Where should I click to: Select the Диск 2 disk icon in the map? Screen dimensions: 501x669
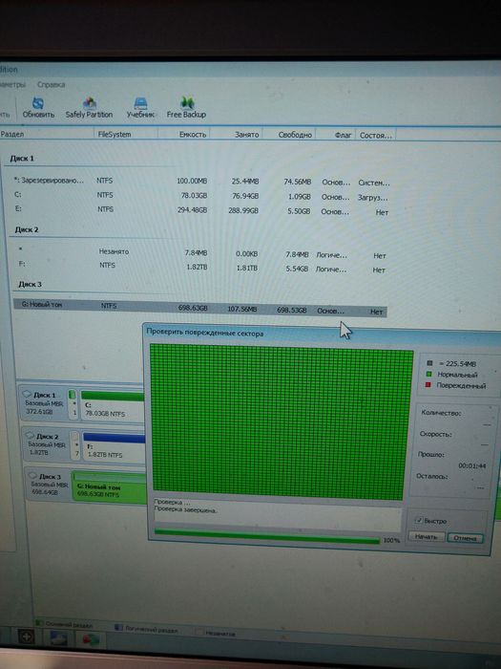pyautogui.click(x=30, y=435)
